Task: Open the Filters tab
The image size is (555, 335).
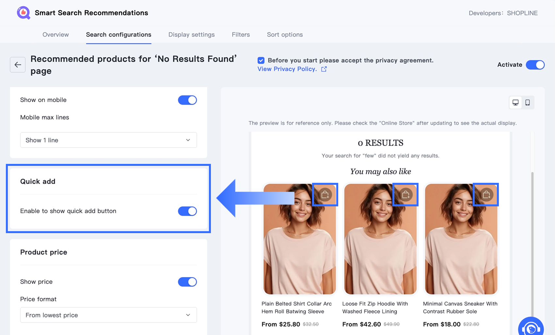Action: [241, 35]
